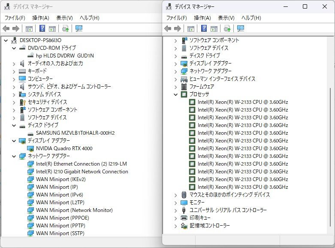The width and height of the screenshot is (335, 248).
Task: Open ファイル(F) menu in left window
Action: (15, 18)
